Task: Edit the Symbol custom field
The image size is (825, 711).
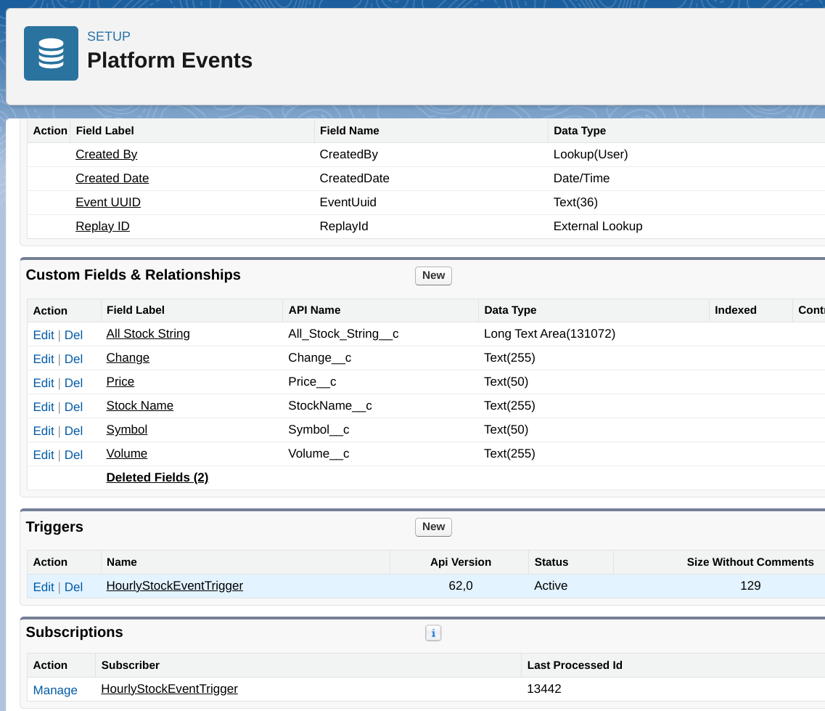Action: (x=44, y=431)
